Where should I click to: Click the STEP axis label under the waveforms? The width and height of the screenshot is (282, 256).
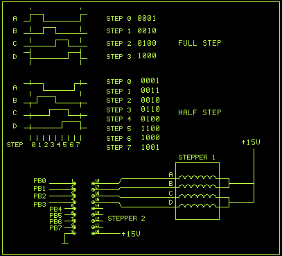pyautogui.click(x=15, y=145)
